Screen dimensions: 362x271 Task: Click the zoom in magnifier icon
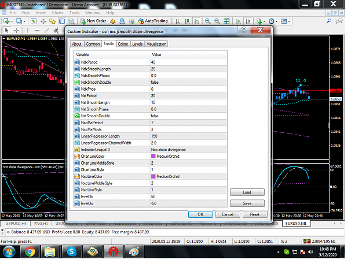pos(207,21)
